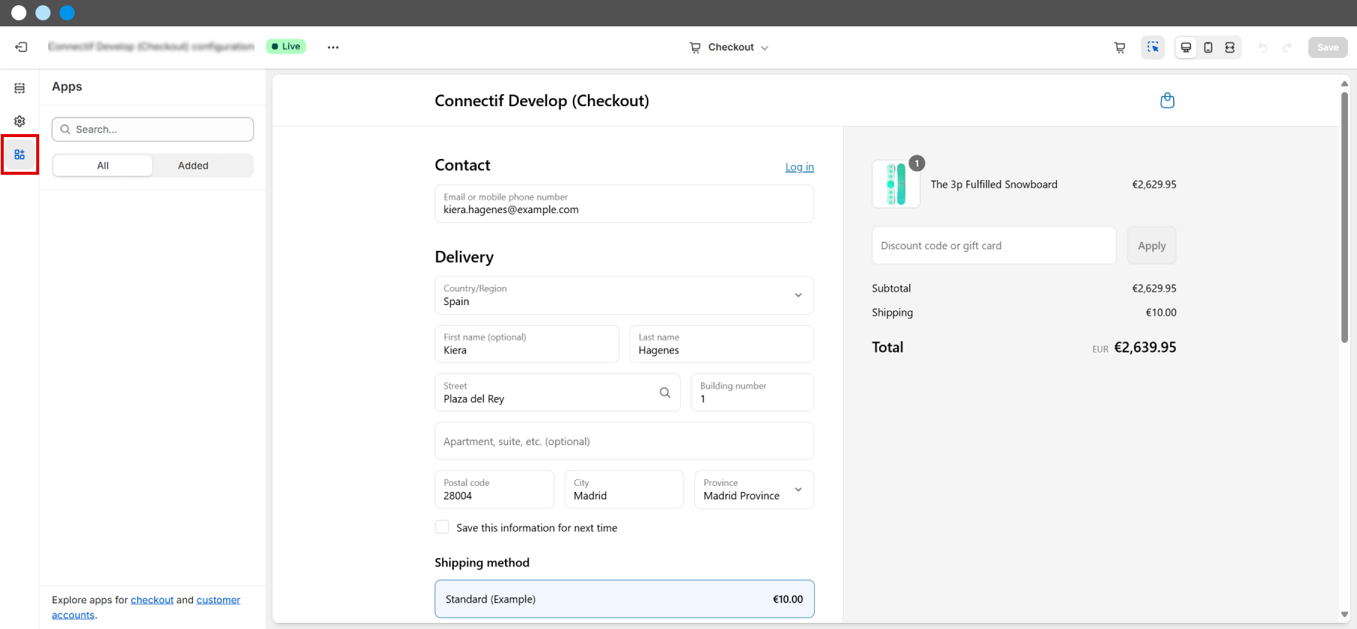Click the Discount code or gift card field
1357x629 pixels.
click(994, 246)
